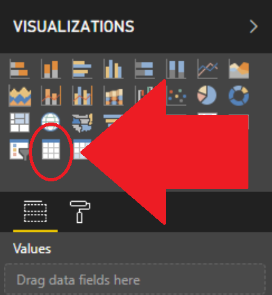Select the stacked bar chart visual
The image size is (272, 295).
pos(20,69)
